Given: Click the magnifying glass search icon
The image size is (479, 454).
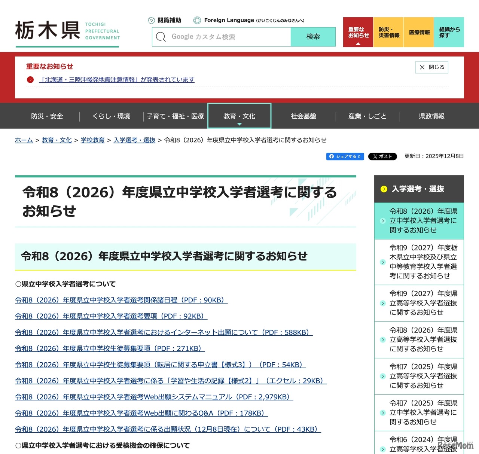Looking at the screenshot, I should tap(161, 37).
